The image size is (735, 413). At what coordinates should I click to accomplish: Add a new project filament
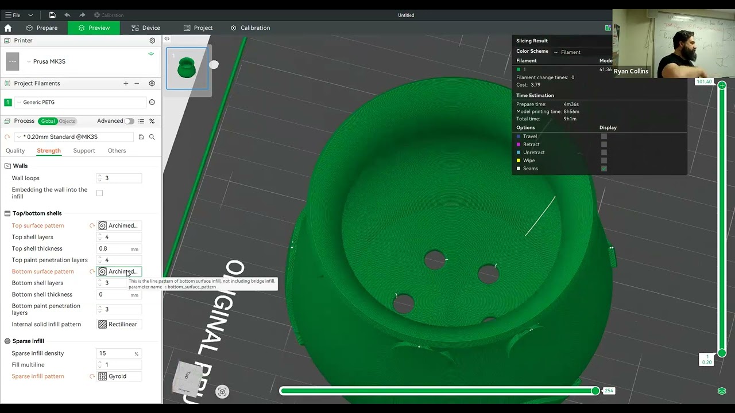pyautogui.click(x=126, y=83)
